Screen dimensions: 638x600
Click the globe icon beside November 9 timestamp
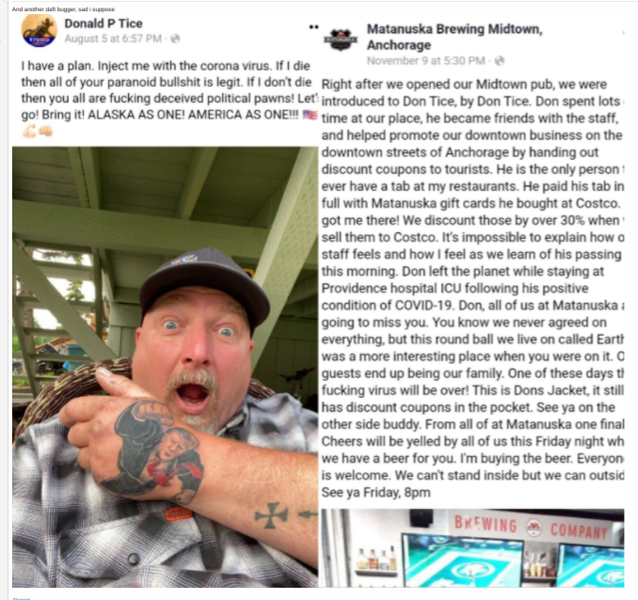pos(500,60)
